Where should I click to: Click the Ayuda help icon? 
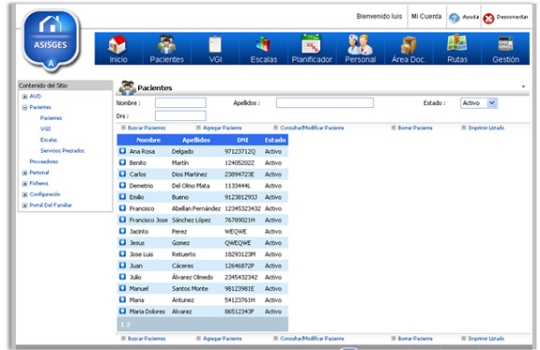(455, 18)
